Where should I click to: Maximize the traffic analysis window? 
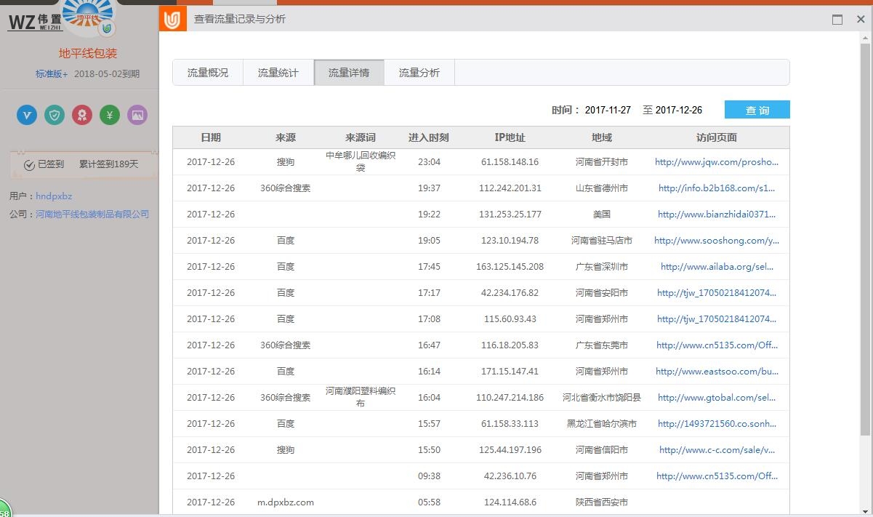pos(837,20)
